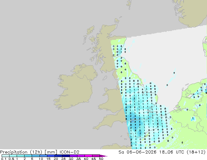Click the 40–45 mm magenta legend swatch
This screenshot has width=207, height=160.
(88, 156)
